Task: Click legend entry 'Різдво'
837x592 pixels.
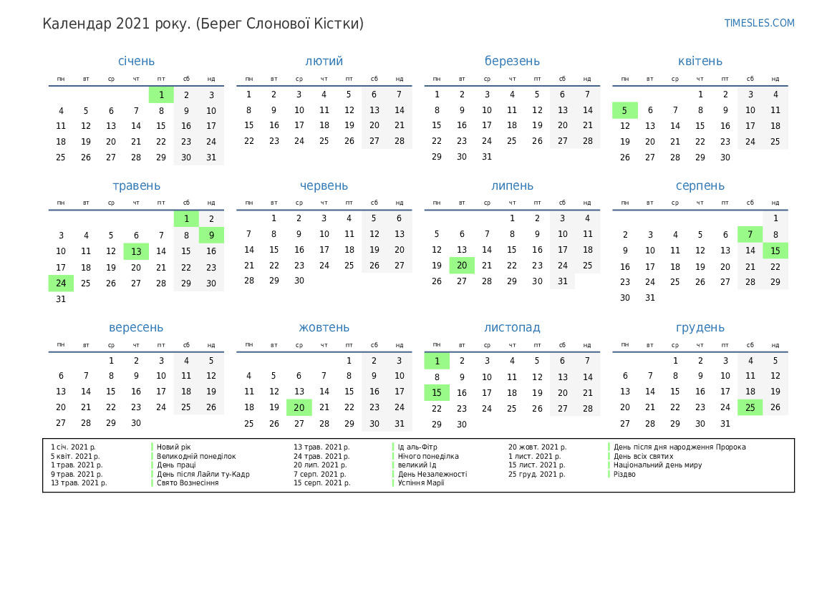Action: point(624,474)
